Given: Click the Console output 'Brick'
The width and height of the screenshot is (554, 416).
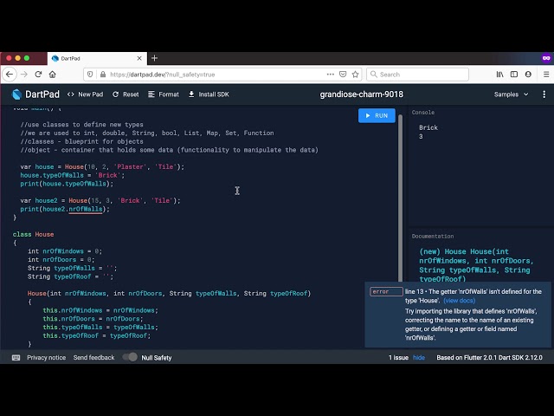Looking at the screenshot, I should coord(428,127).
